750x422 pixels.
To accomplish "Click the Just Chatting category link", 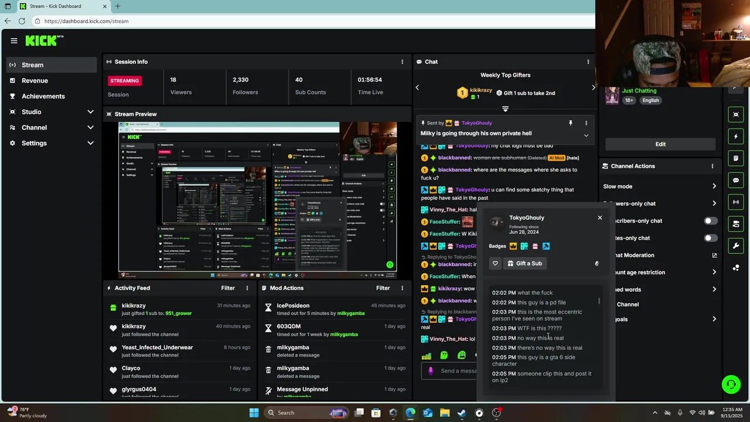I will click(639, 91).
